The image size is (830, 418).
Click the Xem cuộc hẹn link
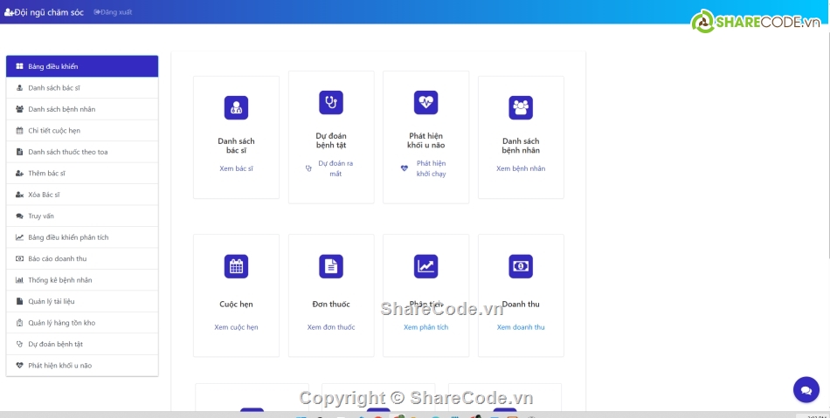click(x=236, y=327)
